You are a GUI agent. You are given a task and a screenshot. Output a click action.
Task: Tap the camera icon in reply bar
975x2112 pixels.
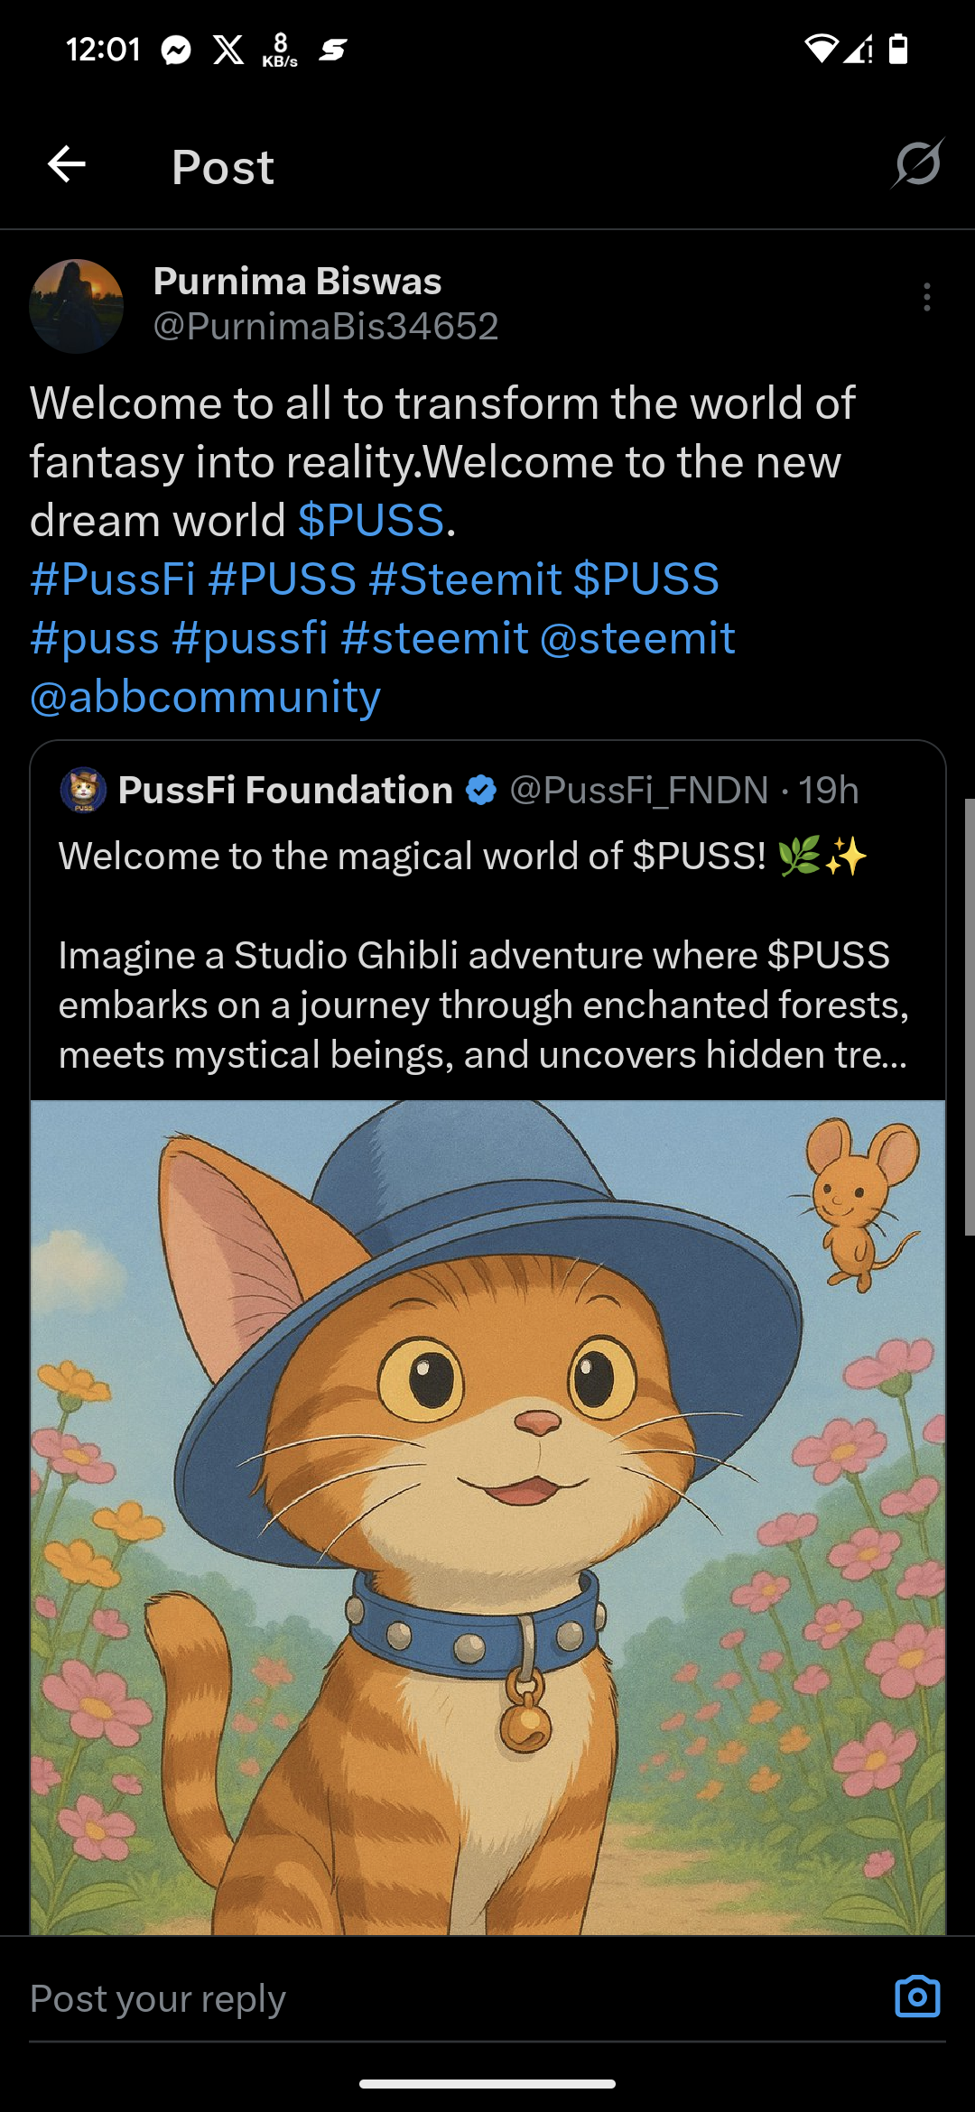(x=917, y=1996)
